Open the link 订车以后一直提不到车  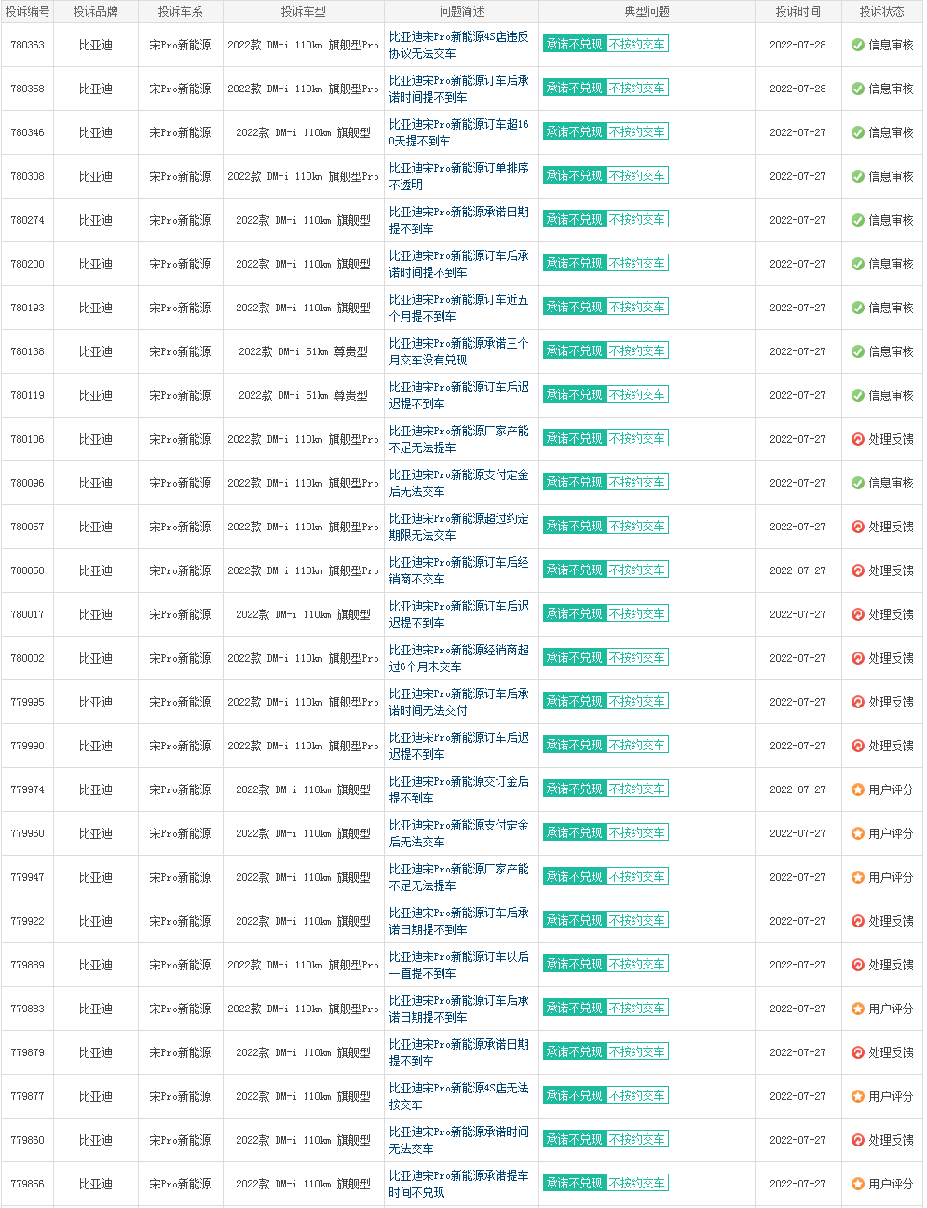click(458, 965)
